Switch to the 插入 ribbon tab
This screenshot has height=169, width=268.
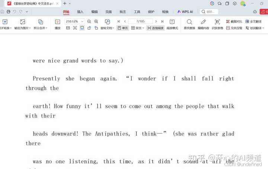click(80, 12)
